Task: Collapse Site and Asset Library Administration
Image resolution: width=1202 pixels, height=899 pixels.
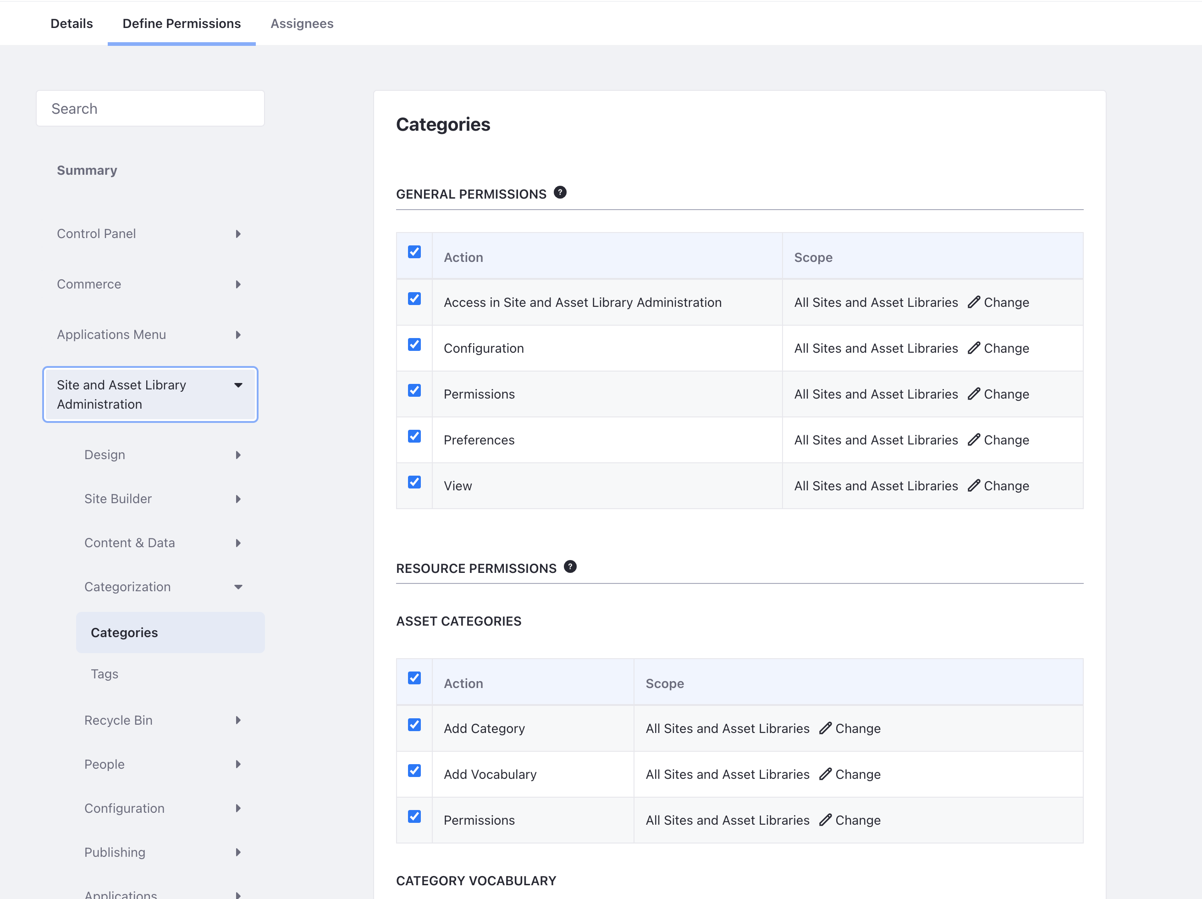Action: point(150,394)
